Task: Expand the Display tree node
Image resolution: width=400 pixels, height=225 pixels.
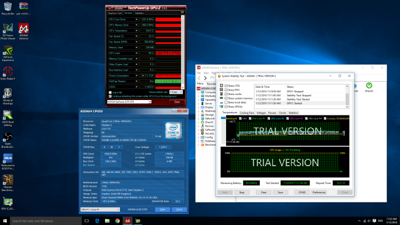Action: pos(199,107)
